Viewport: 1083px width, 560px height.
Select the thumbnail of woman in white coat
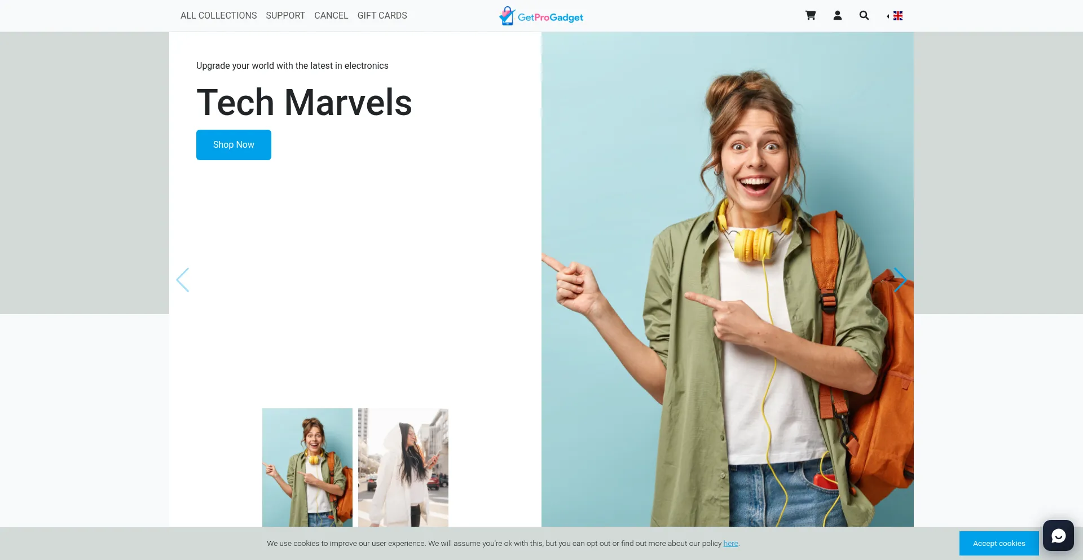(x=403, y=467)
